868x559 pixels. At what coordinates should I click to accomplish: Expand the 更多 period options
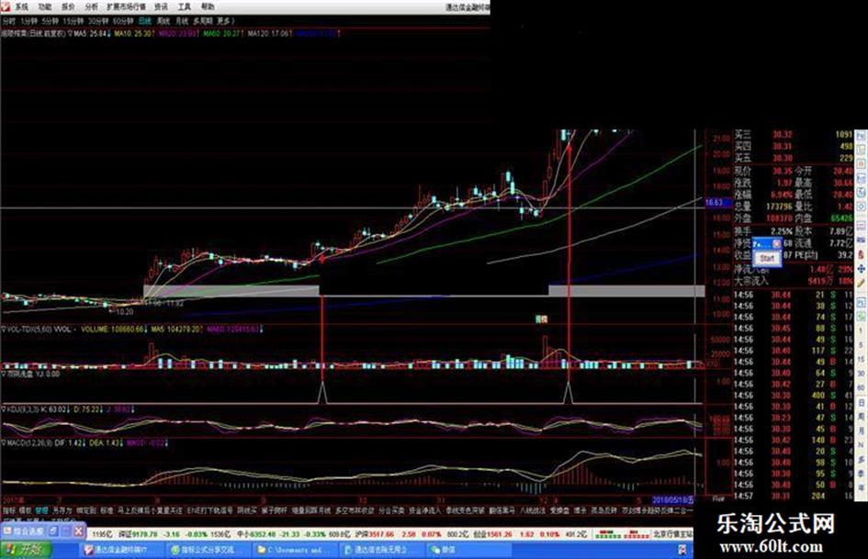[x=225, y=21]
